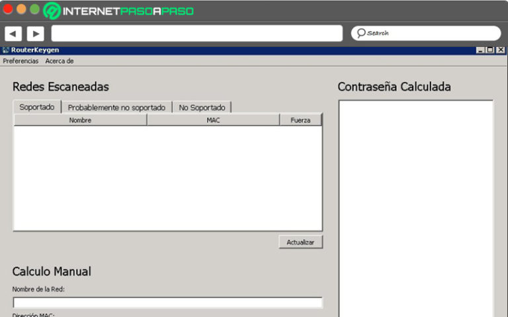This screenshot has width=508, height=317.
Task: Focus the Nombre de la Red field
Action: pos(167,302)
